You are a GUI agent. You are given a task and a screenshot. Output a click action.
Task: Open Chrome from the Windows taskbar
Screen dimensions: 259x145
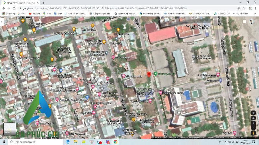point(115,142)
